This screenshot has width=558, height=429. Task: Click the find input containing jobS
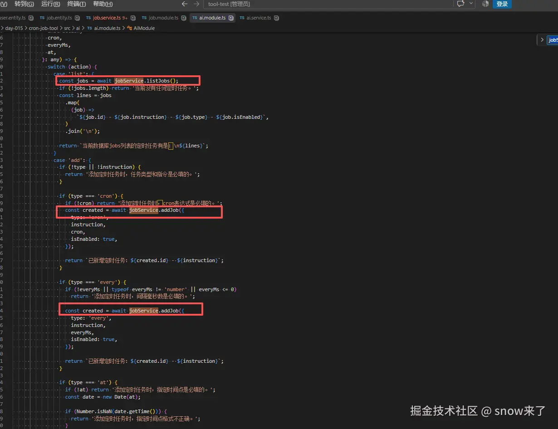tap(553, 40)
